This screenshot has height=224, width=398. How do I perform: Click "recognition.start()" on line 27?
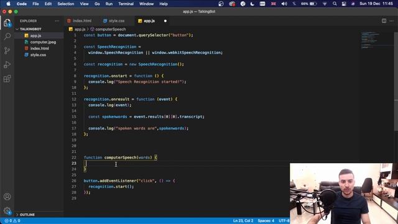coord(111,187)
